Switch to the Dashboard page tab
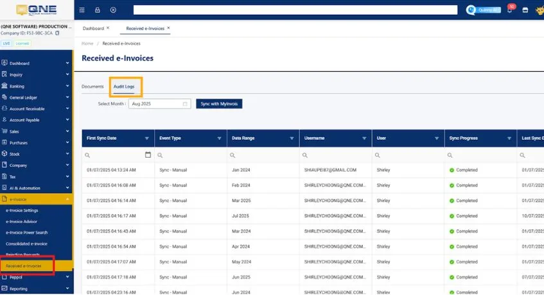This screenshot has width=544, height=295. (93, 28)
